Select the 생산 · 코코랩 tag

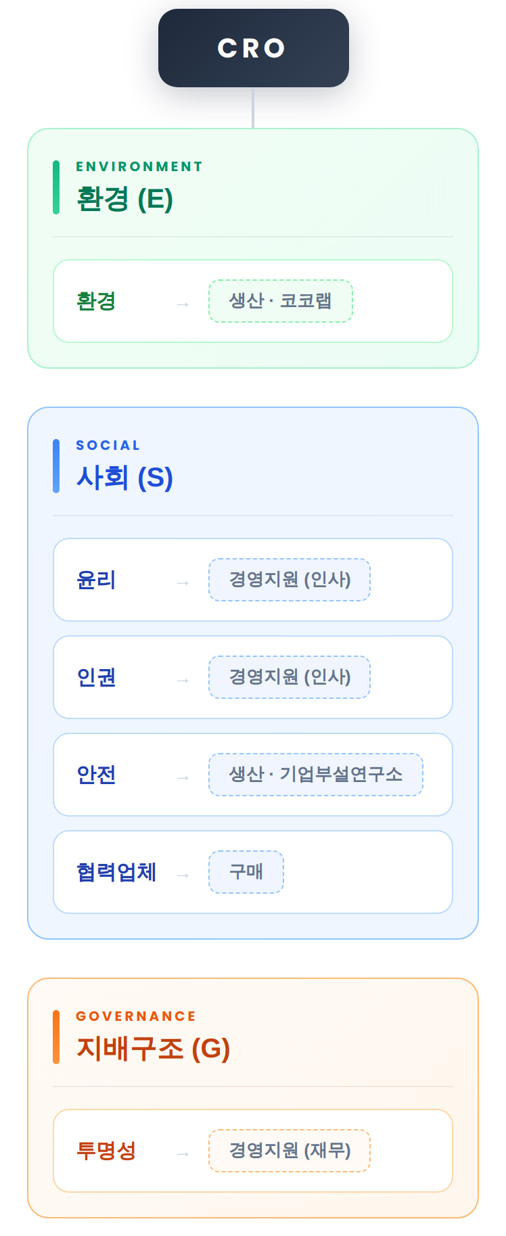[280, 301]
